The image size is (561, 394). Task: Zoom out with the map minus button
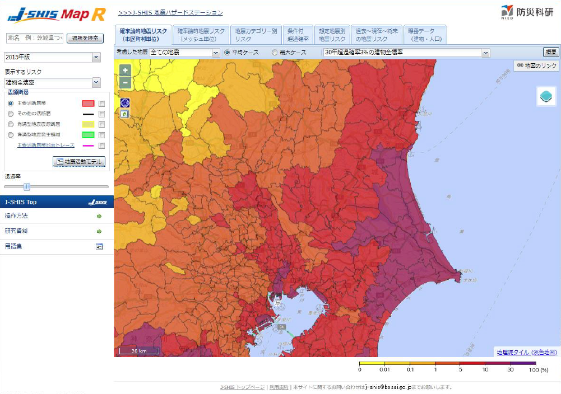(x=125, y=82)
